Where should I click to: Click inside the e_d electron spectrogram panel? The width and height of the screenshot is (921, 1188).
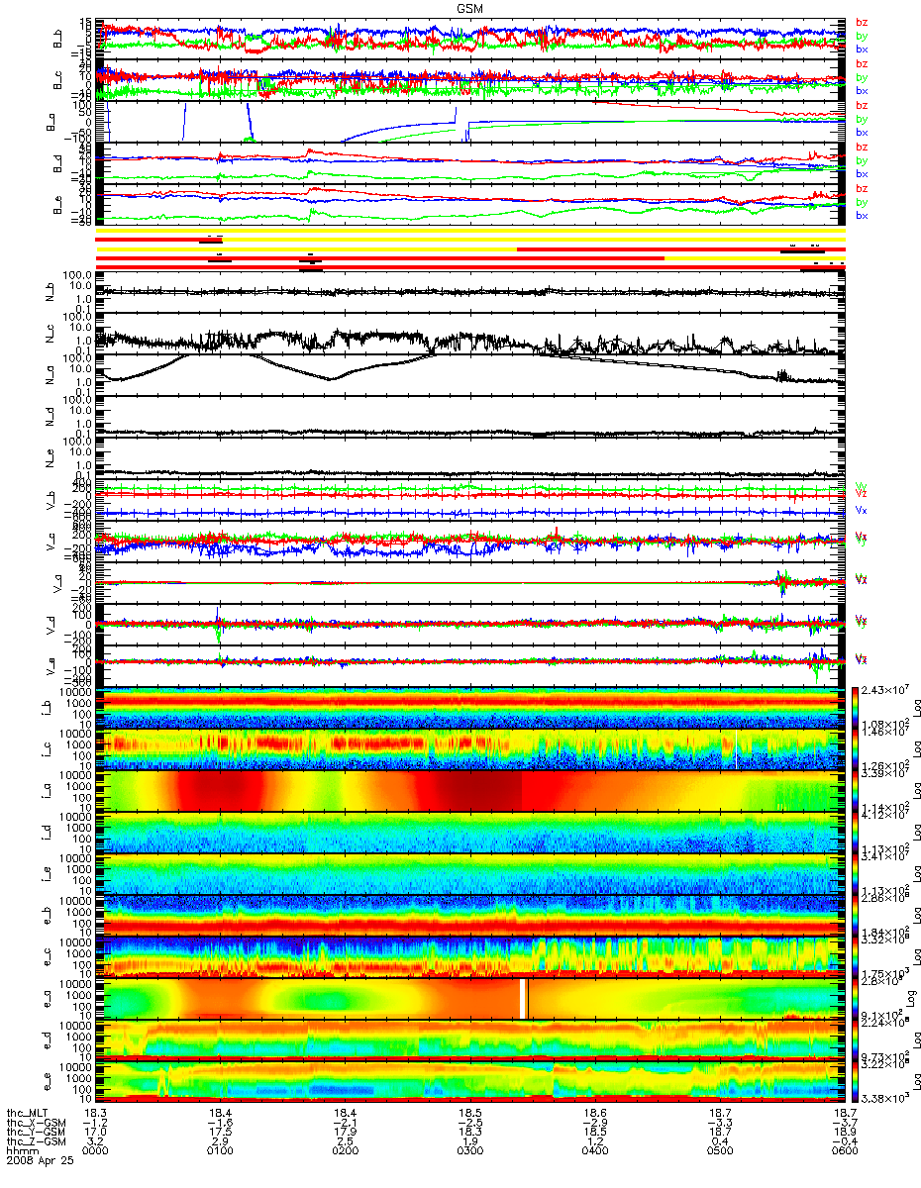pos(469,1039)
